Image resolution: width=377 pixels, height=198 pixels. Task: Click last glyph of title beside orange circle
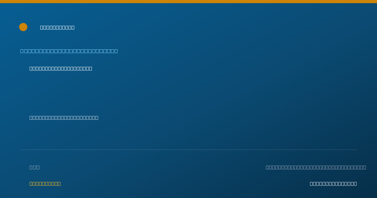(x=73, y=28)
